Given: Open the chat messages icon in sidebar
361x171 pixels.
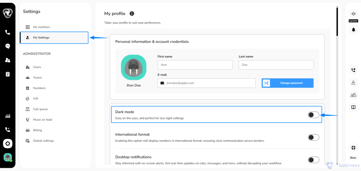Looking at the screenshot, I should tap(8, 46).
